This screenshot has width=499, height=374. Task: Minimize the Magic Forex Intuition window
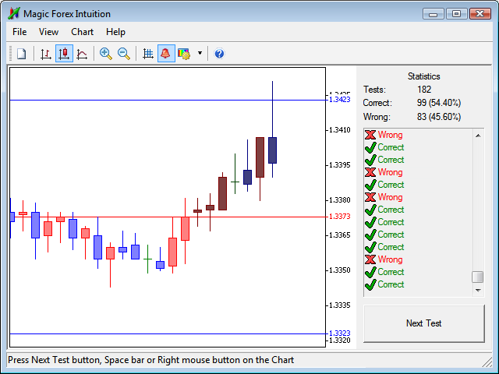434,14
